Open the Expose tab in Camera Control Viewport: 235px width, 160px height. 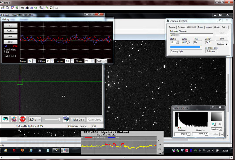[x=172, y=27]
